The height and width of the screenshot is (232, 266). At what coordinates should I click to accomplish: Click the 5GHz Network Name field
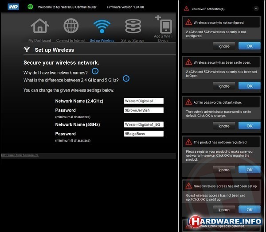(144, 124)
